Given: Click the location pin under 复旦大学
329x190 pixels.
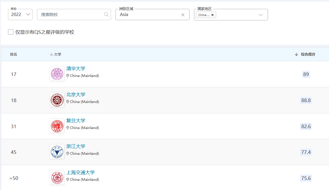Looking at the screenshot, I should tap(68, 128).
